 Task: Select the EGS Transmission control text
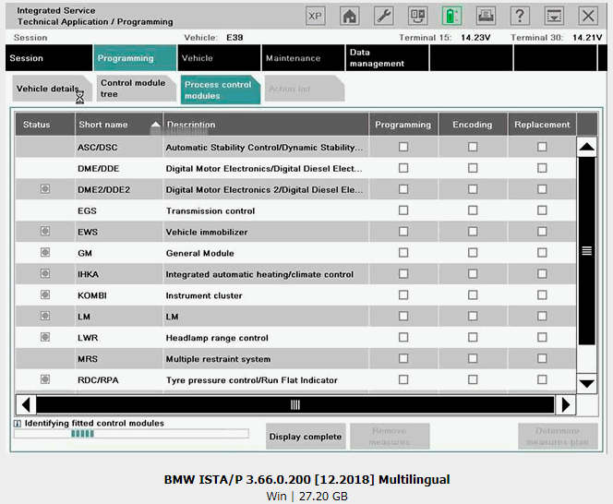coord(210,210)
